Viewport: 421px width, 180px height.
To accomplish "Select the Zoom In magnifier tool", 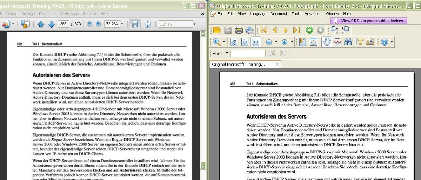I will coord(217,42).
